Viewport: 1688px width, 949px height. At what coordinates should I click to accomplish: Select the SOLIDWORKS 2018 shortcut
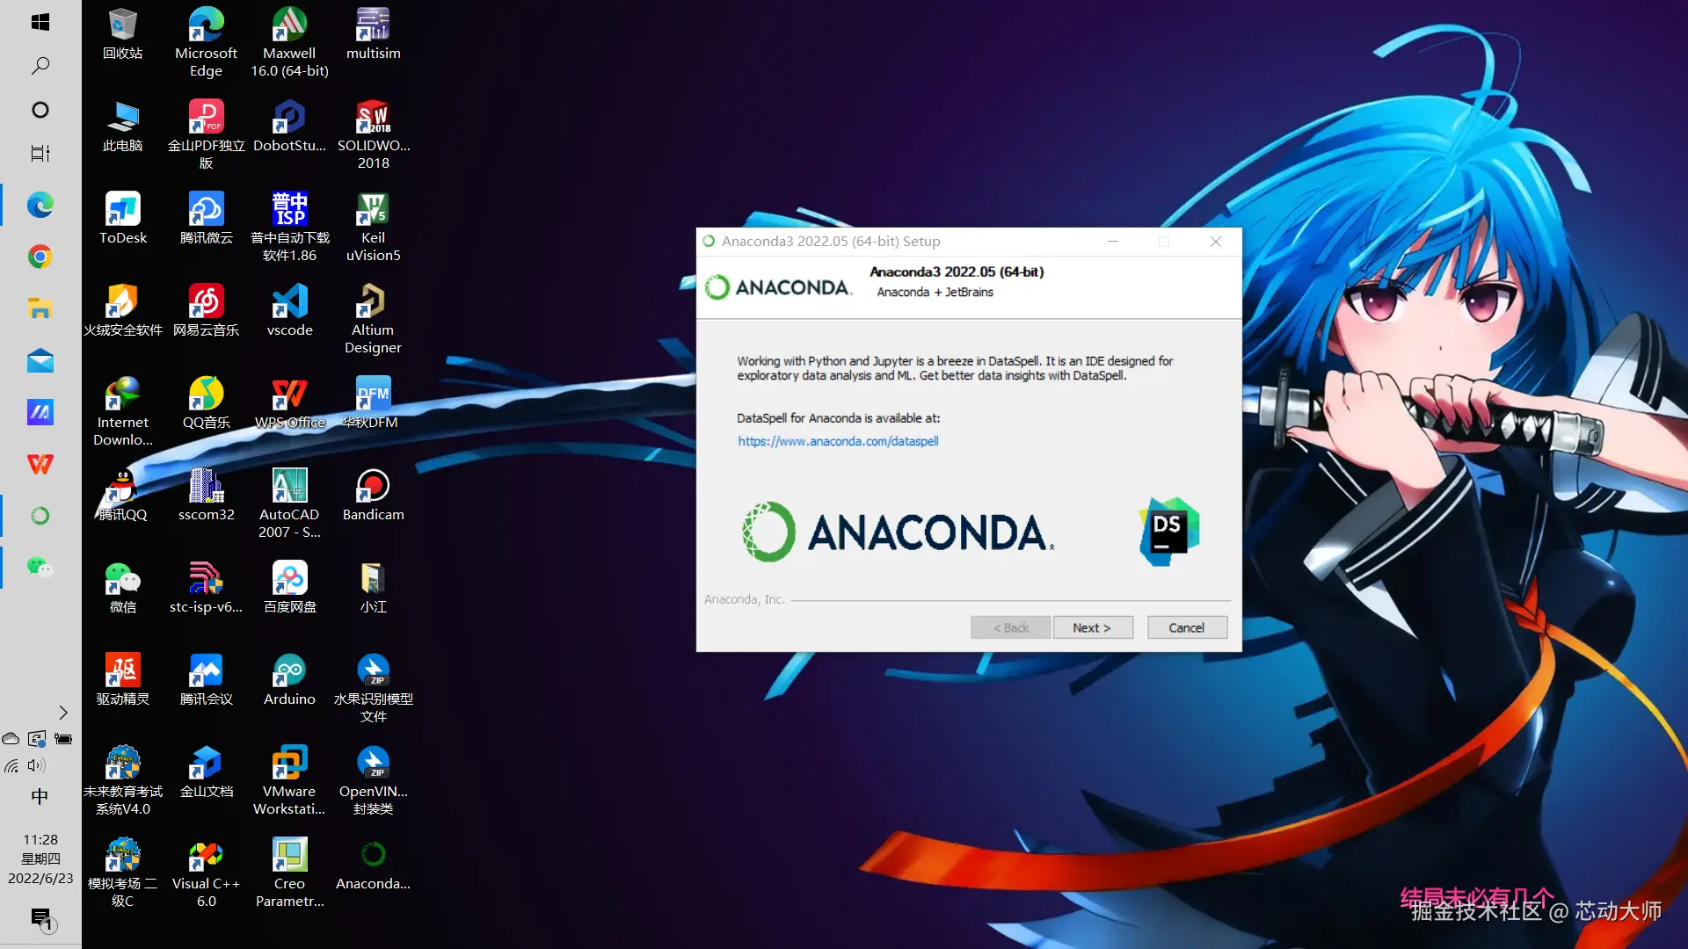[373, 134]
